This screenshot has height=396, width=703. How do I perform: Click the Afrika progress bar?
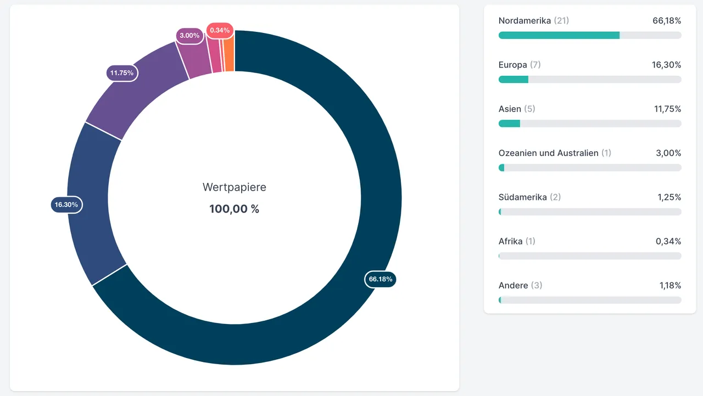(590, 256)
